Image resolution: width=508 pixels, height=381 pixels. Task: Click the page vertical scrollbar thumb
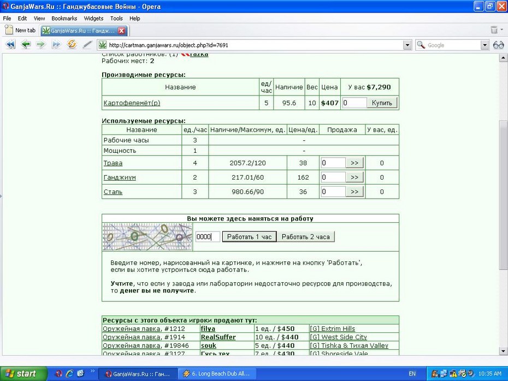(503, 195)
